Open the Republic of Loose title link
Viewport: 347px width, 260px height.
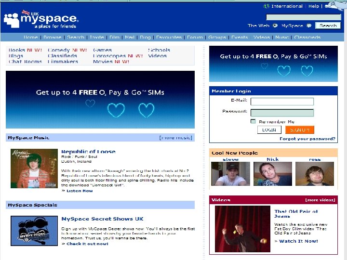[x=88, y=152]
